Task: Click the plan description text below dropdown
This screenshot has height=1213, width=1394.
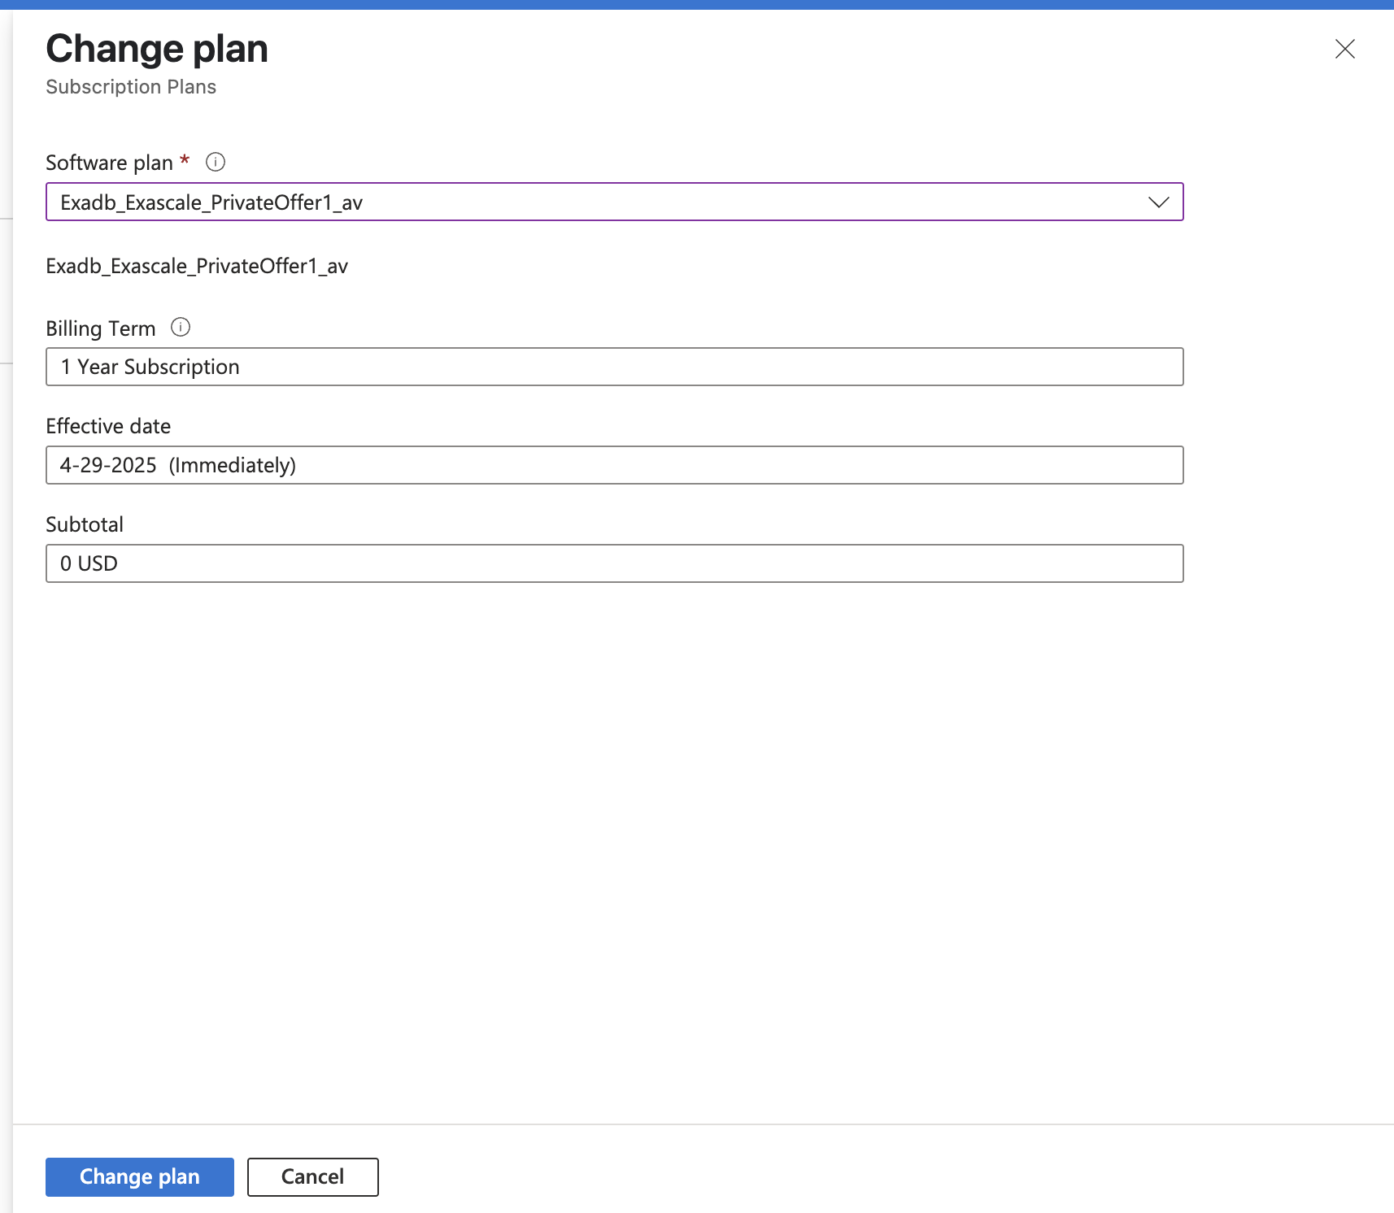Action: click(x=197, y=267)
